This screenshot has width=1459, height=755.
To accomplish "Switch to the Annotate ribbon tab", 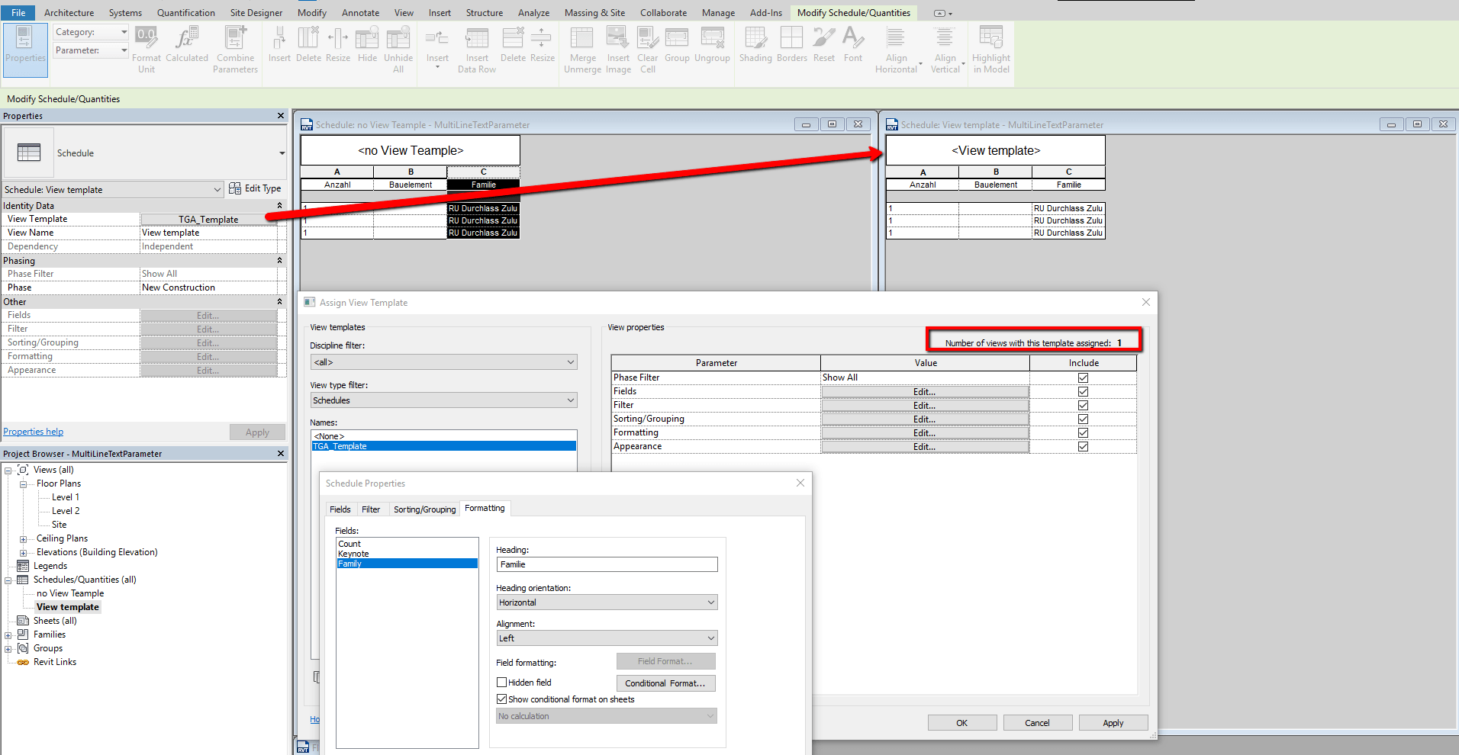I will (359, 12).
